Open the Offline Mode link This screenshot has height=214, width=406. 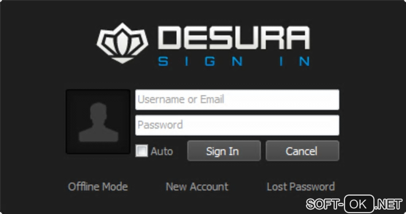pyautogui.click(x=98, y=187)
